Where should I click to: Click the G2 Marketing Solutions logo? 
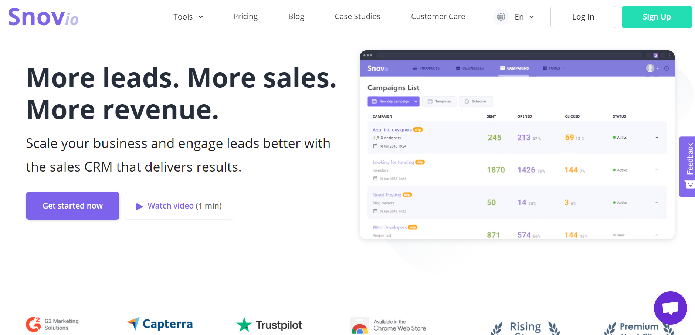pos(52,324)
